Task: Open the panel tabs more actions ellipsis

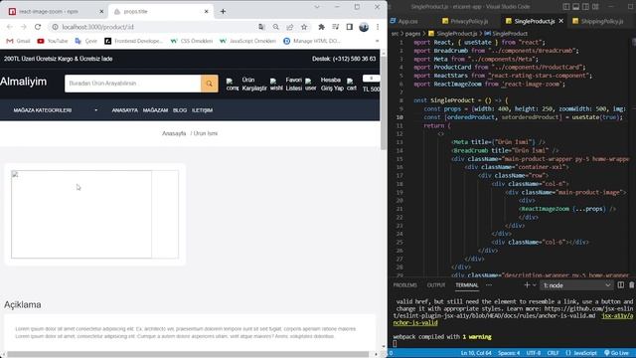Action: [x=489, y=285]
